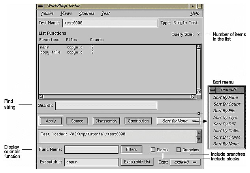Screen dimensions: 250x173
Task: Click the Test loaded message text
Action: click(83, 134)
